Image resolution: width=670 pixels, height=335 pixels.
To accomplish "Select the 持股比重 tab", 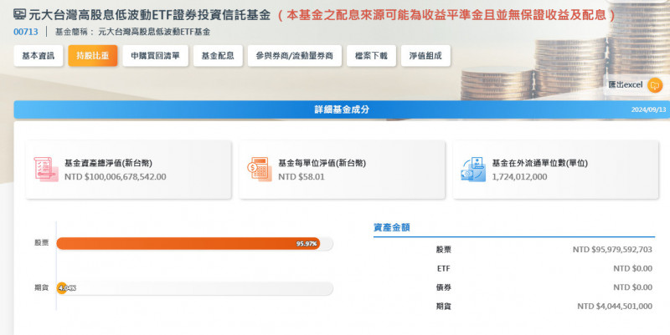I will point(93,56).
